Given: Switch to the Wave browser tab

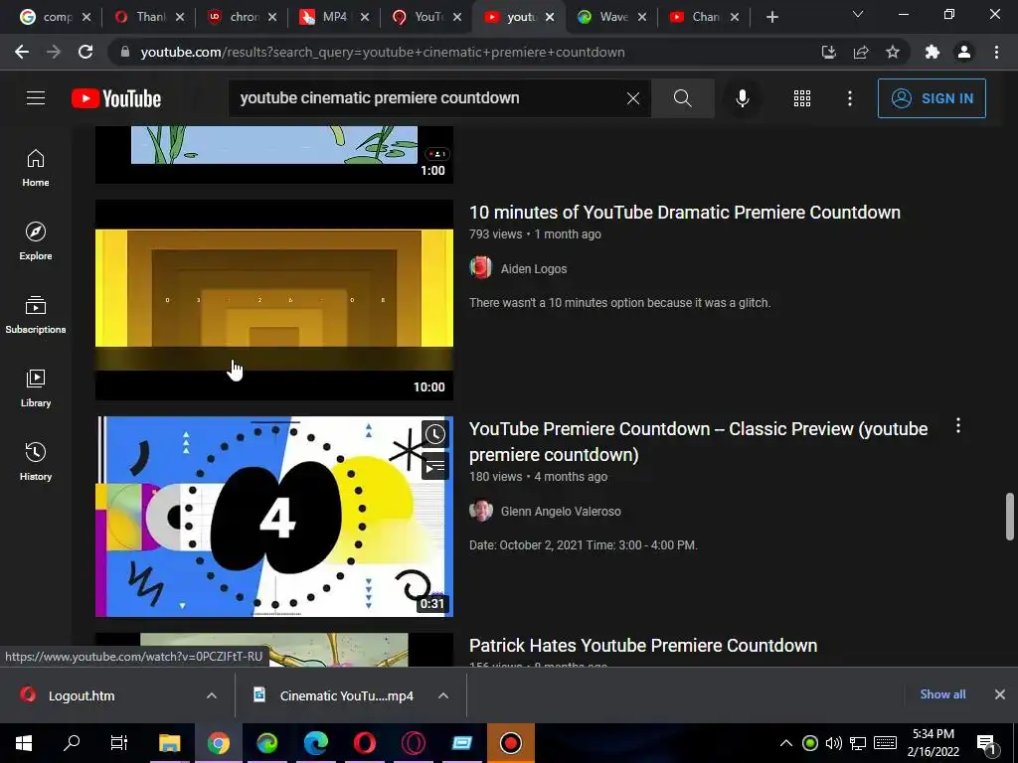Looking at the screenshot, I should [611, 17].
